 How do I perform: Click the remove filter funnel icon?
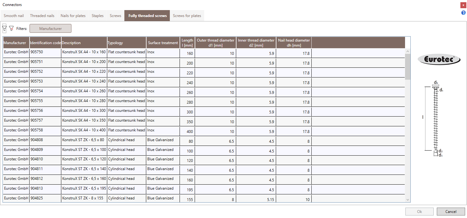tap(12, 28)
